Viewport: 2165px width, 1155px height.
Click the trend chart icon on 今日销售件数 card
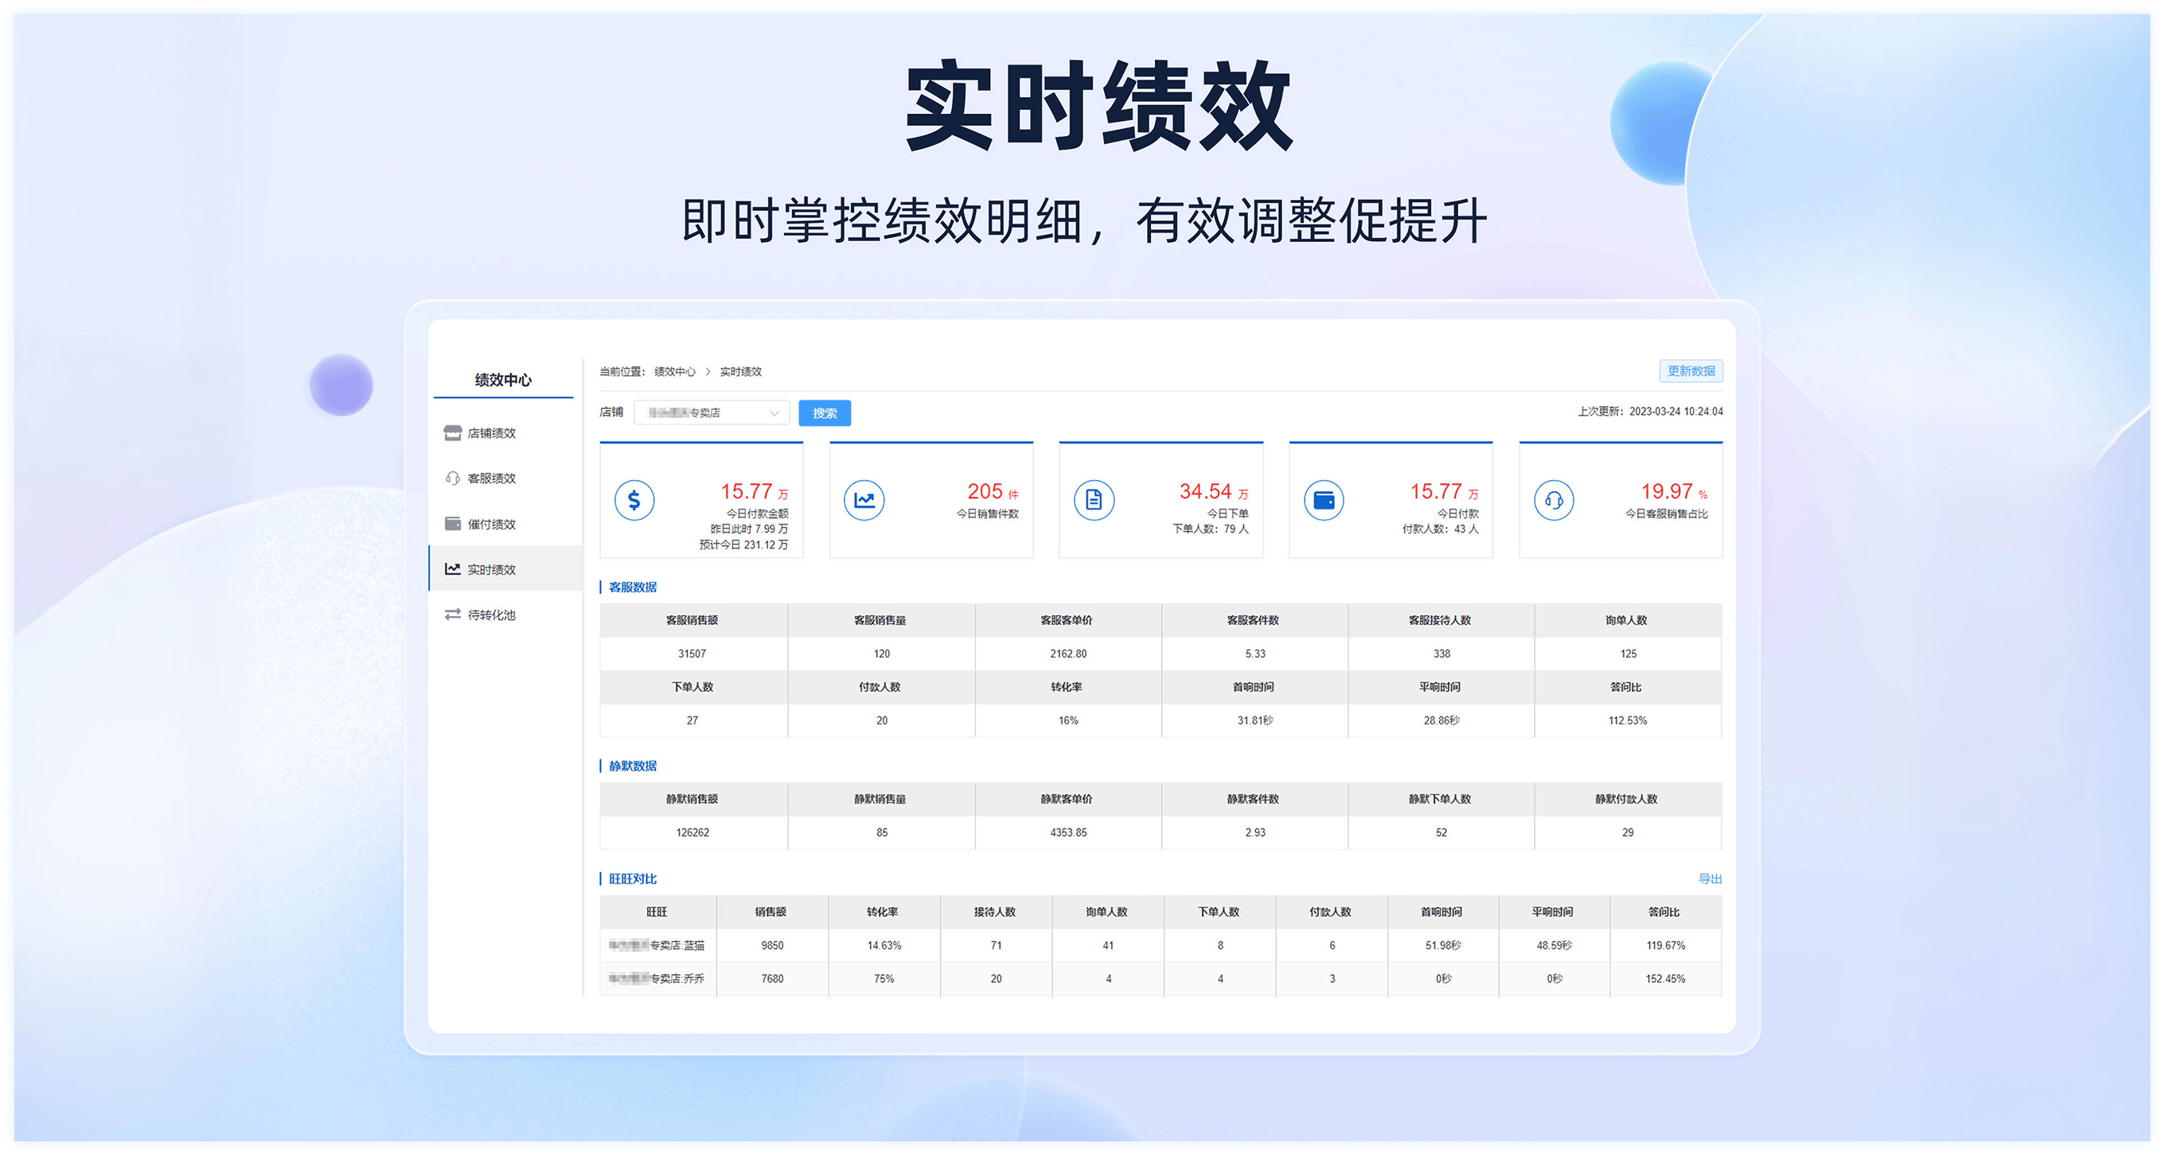864,500
